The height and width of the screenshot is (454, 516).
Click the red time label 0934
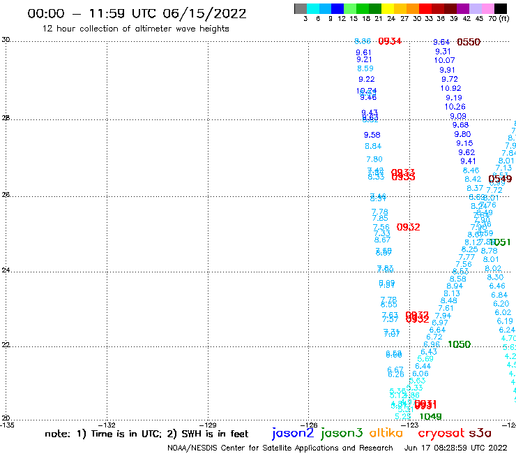click(390, 41)
